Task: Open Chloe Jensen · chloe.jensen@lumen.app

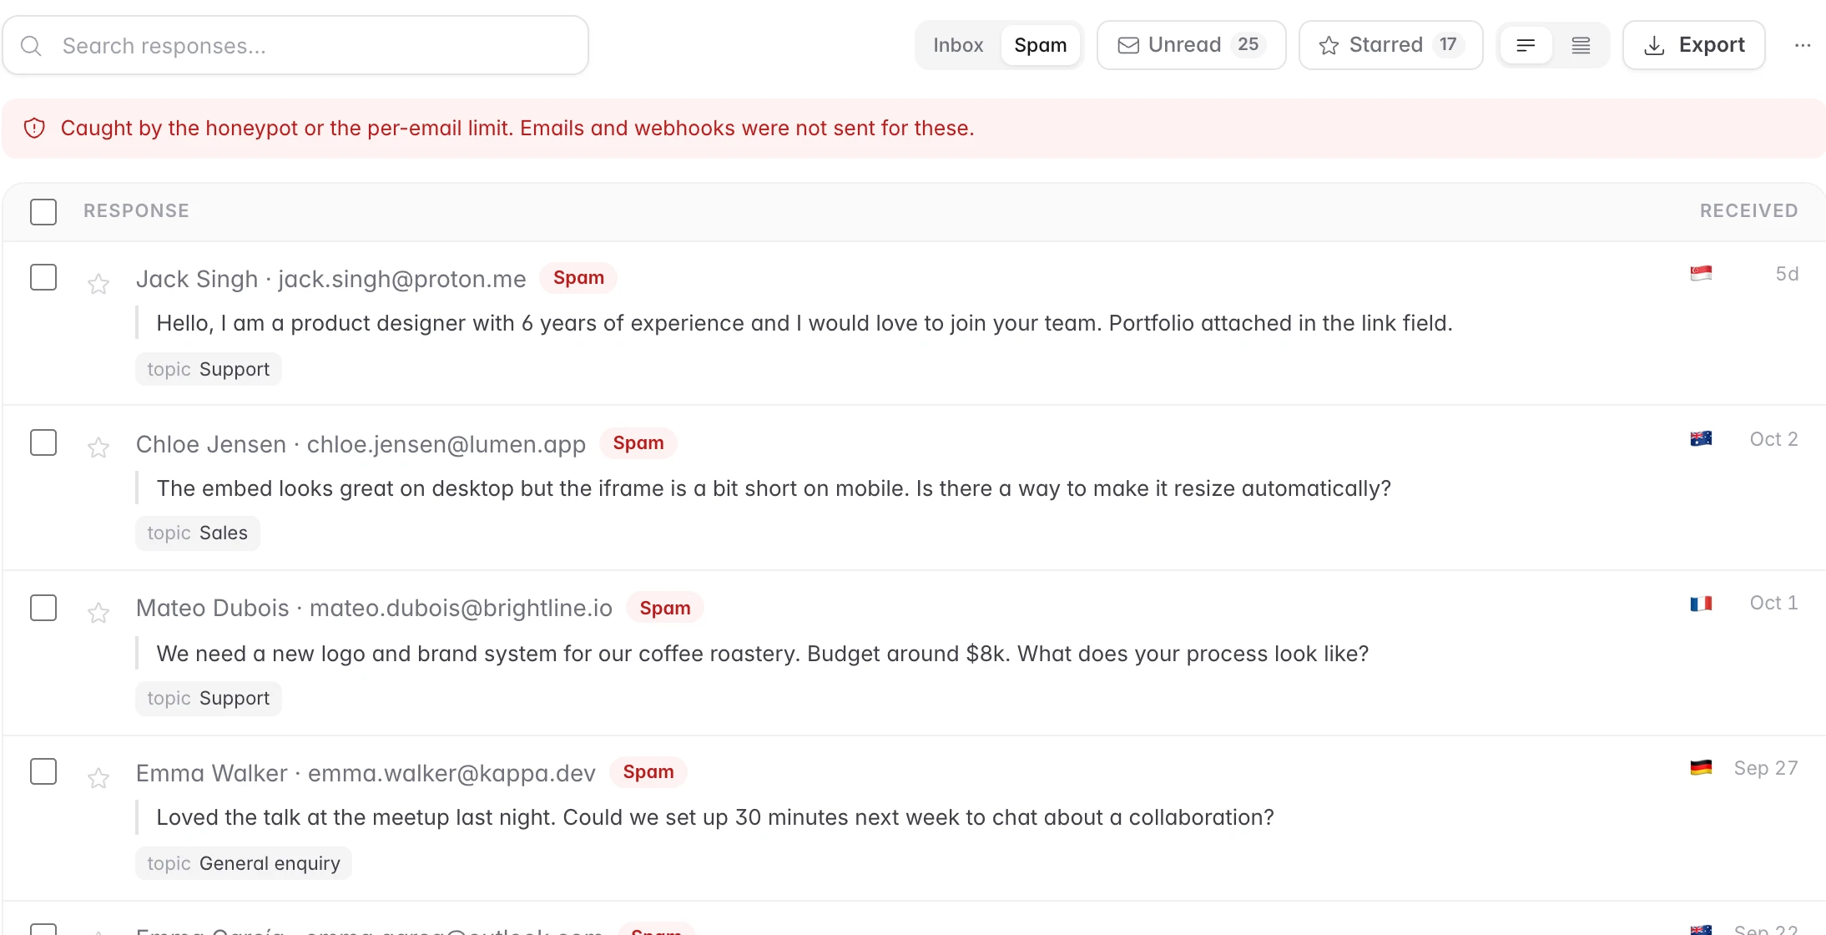Action: (x=361, y=444)
